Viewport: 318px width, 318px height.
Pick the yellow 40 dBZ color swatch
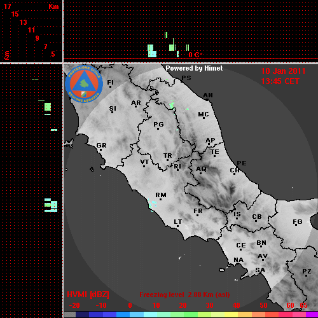pyautogui.click(x=231, y=314)
